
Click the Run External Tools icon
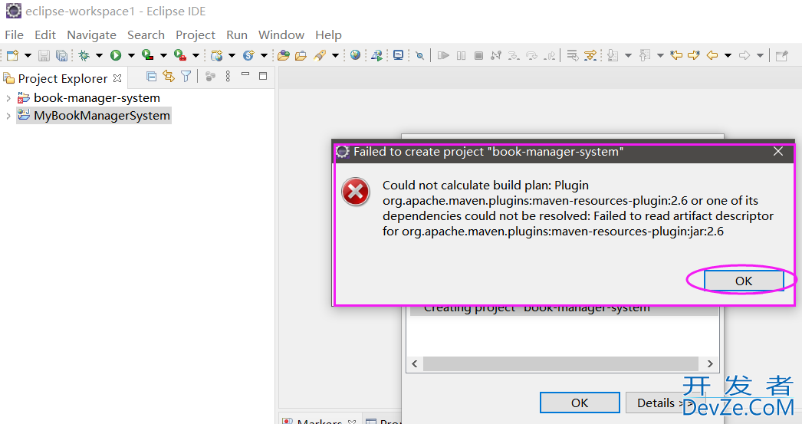pyautogui.click(x=179, y=54)
